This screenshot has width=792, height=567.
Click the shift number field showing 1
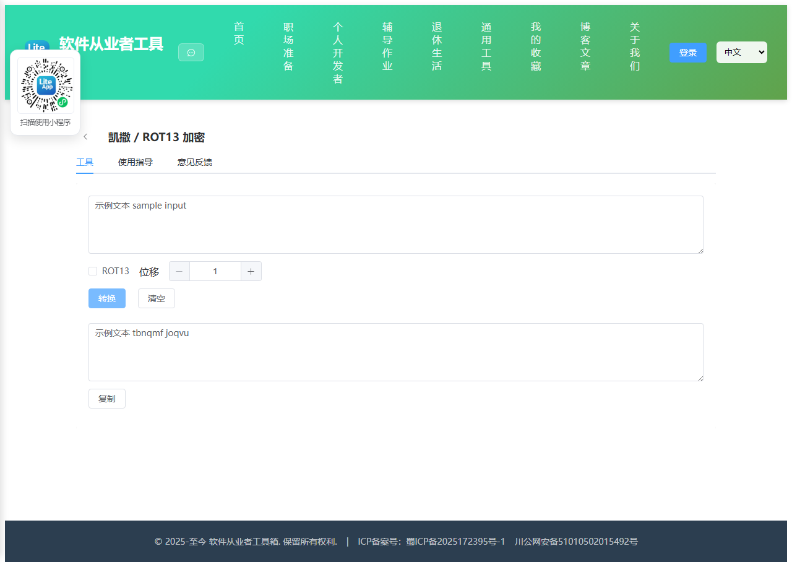click(215, 271)
